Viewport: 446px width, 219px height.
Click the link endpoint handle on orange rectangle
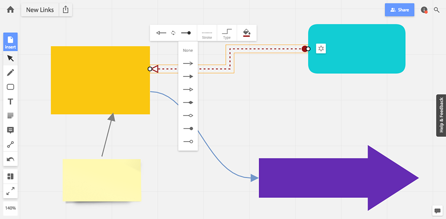point(150,69)
